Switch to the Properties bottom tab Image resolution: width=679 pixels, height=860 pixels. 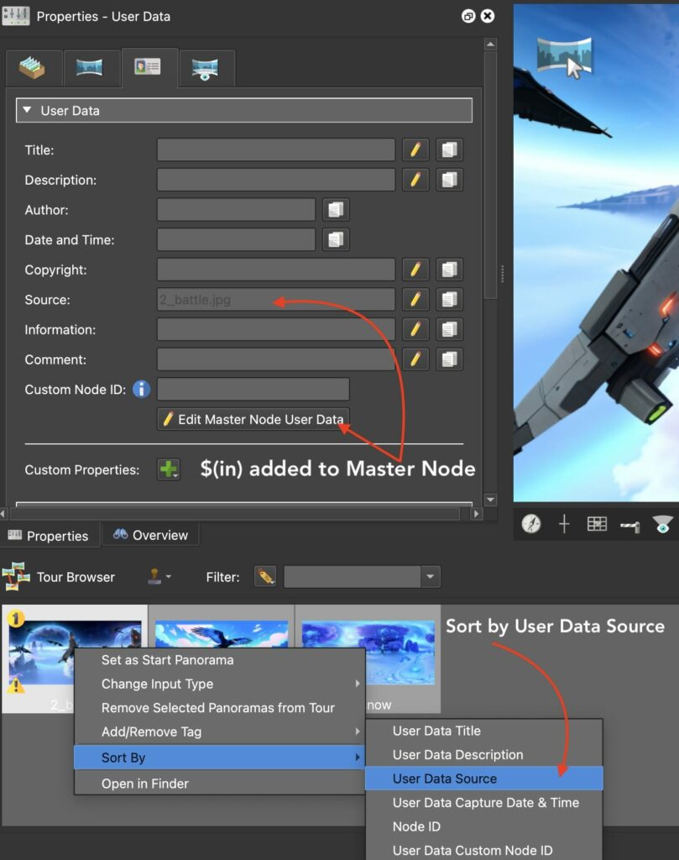[50, 536]
